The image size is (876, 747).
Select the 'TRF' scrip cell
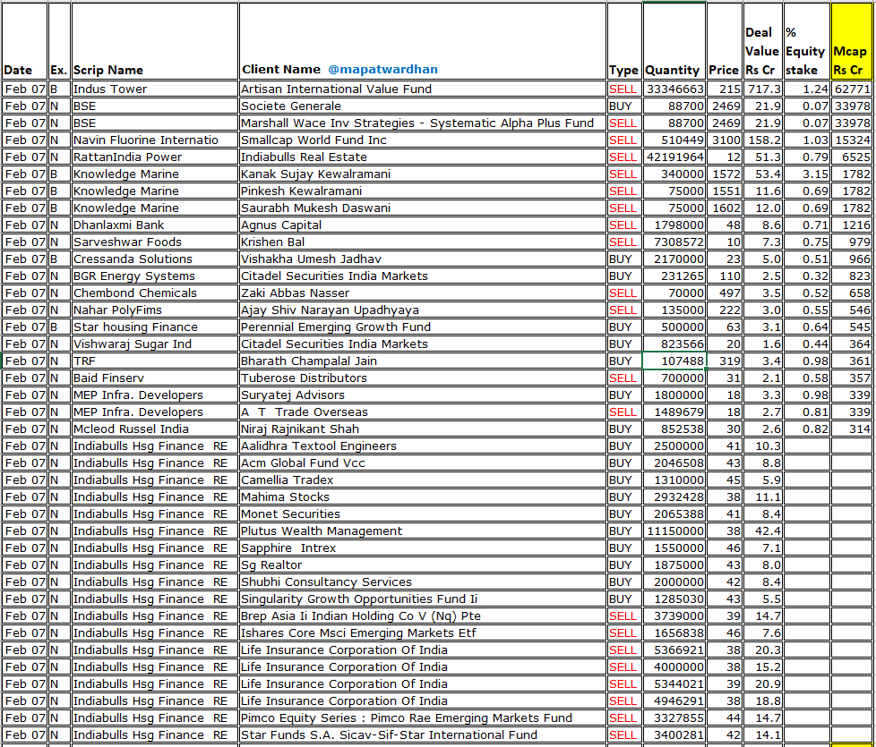(155, 361)
